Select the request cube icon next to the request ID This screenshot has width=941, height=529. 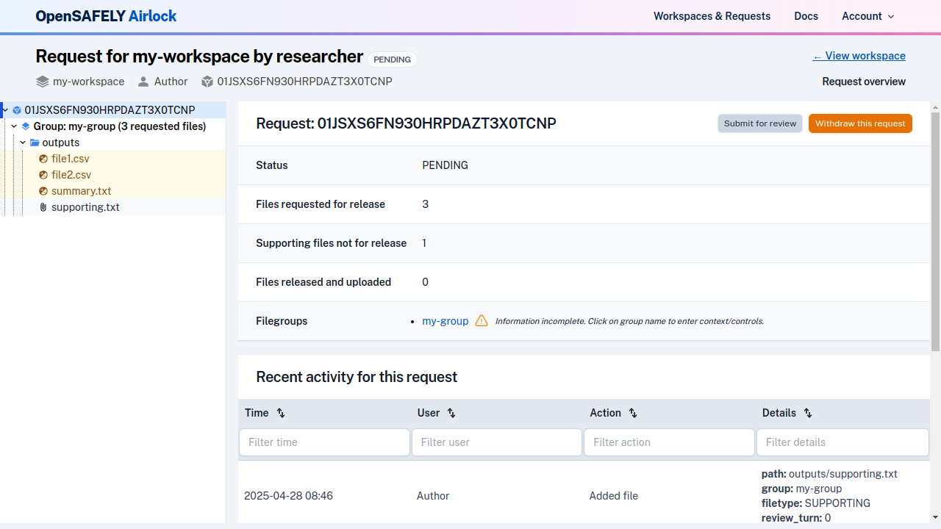point(17,110)
